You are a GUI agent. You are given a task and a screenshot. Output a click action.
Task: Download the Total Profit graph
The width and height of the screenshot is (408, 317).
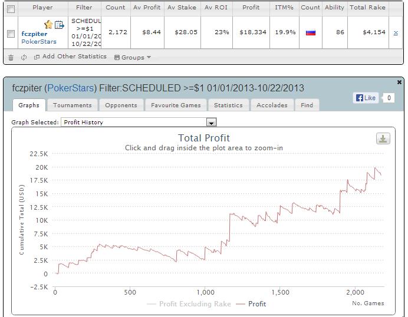tap(383, 138)
